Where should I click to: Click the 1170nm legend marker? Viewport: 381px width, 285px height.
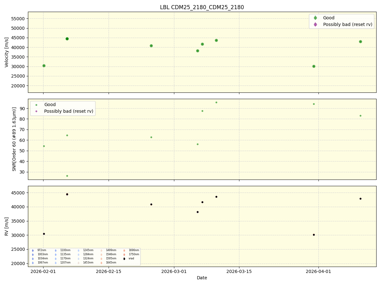[56, 259]
